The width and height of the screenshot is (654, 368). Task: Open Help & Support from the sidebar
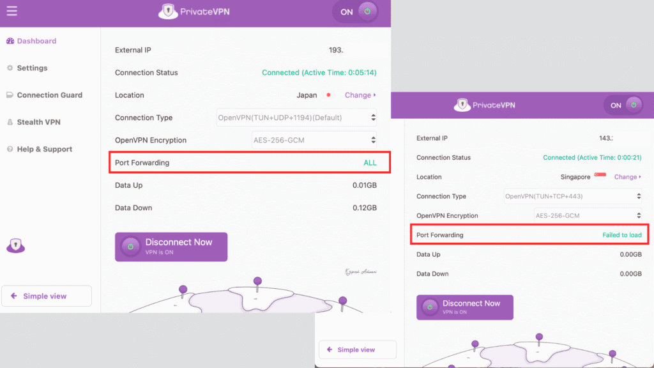click(40, 149)
